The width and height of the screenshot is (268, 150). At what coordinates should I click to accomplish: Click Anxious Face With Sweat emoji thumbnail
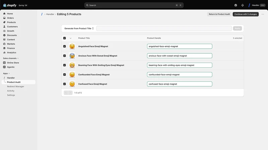point(72,56)
